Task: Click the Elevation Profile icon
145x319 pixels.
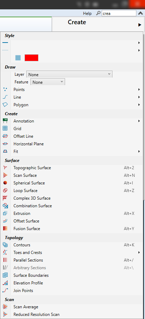Action: click(5, 283)
